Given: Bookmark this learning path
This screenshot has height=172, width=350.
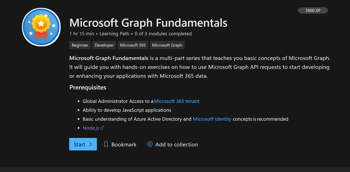Looking at the screenshot, I should pos(120,144).
